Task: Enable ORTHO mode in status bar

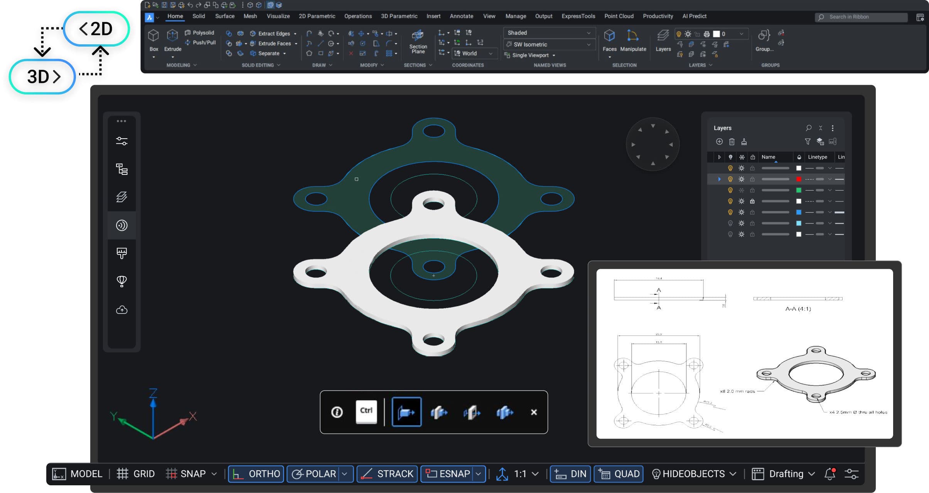Action: point(256,474)
